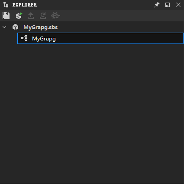The width and height of the screenshot is (184, 184).
Task: Click empty row space right of MyGrapg.sbs
Action: coord(120,27)
